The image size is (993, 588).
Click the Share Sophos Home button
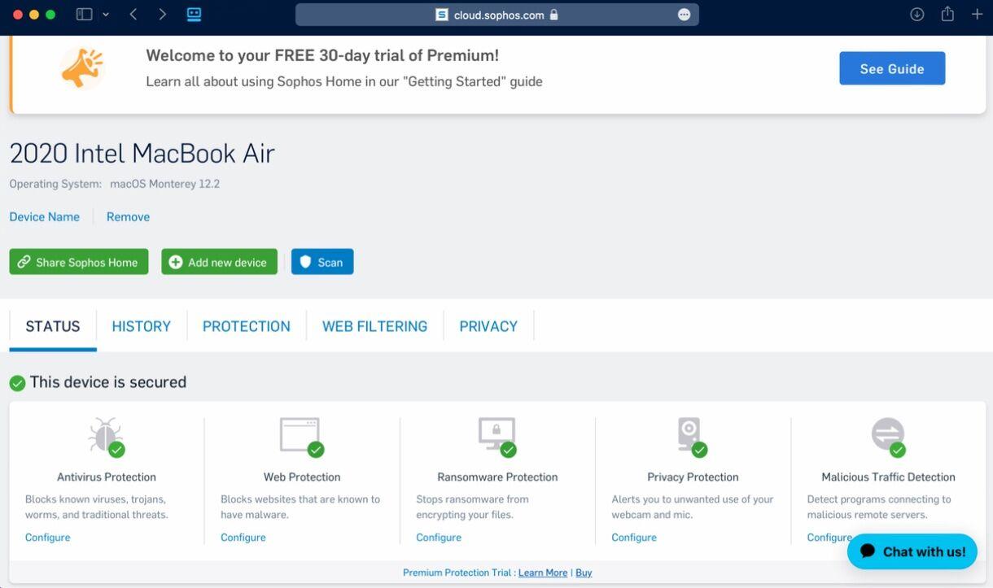coord(79,262)
